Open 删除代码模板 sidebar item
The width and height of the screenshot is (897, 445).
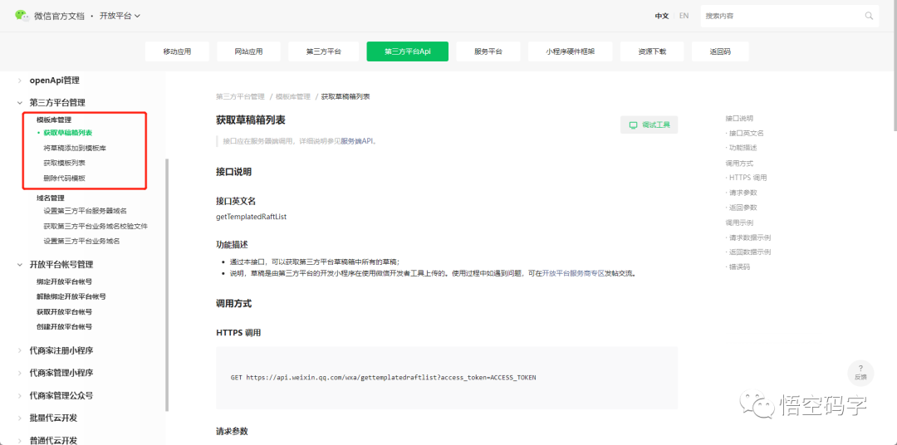65,178
